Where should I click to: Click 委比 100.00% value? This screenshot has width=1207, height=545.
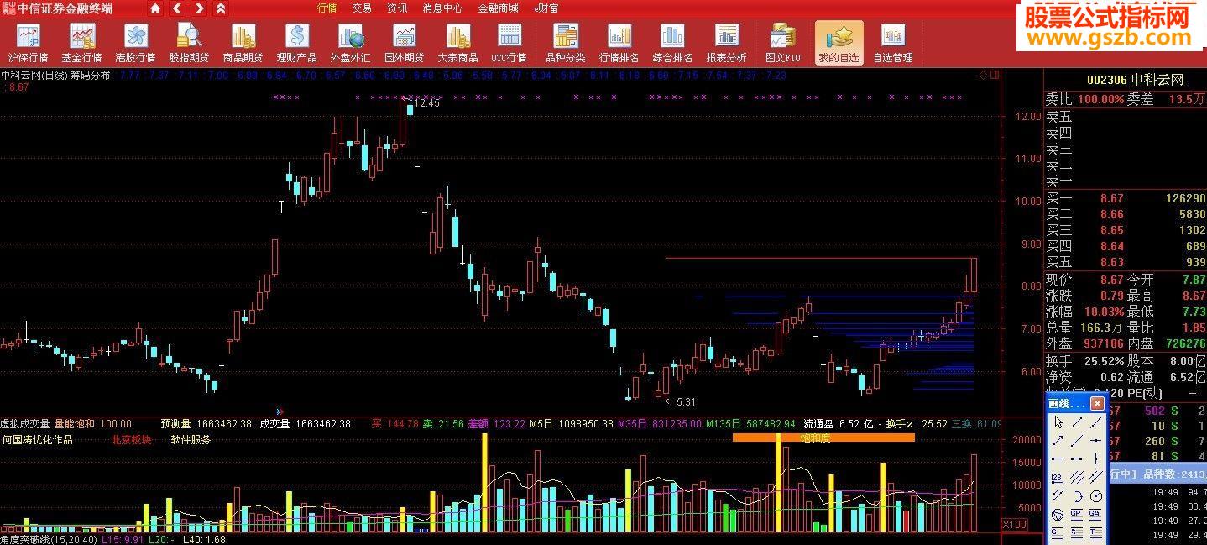1101,99
